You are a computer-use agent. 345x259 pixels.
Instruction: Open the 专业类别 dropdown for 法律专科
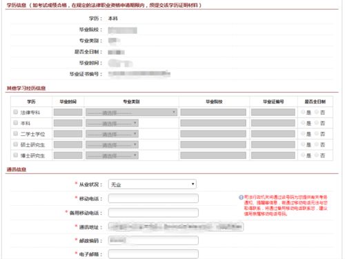point(131,113)
